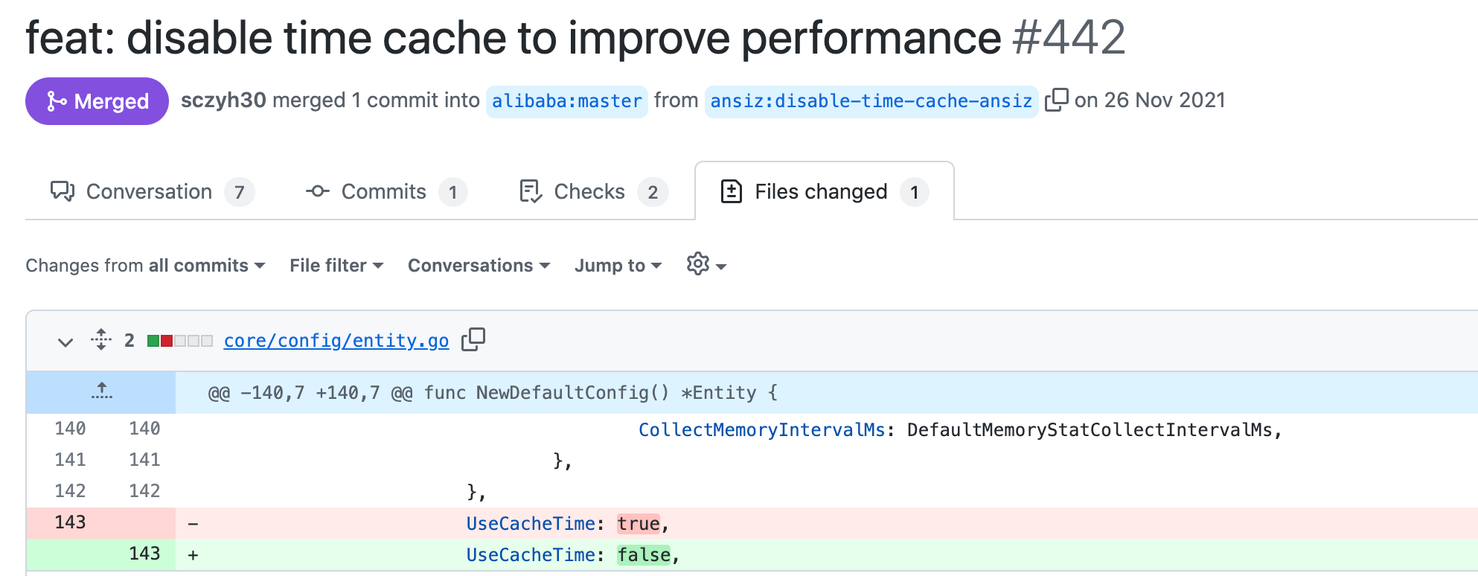
Task: Expand the Conversations dropdown
Action: pyautogui.click(x=479, y=266)
